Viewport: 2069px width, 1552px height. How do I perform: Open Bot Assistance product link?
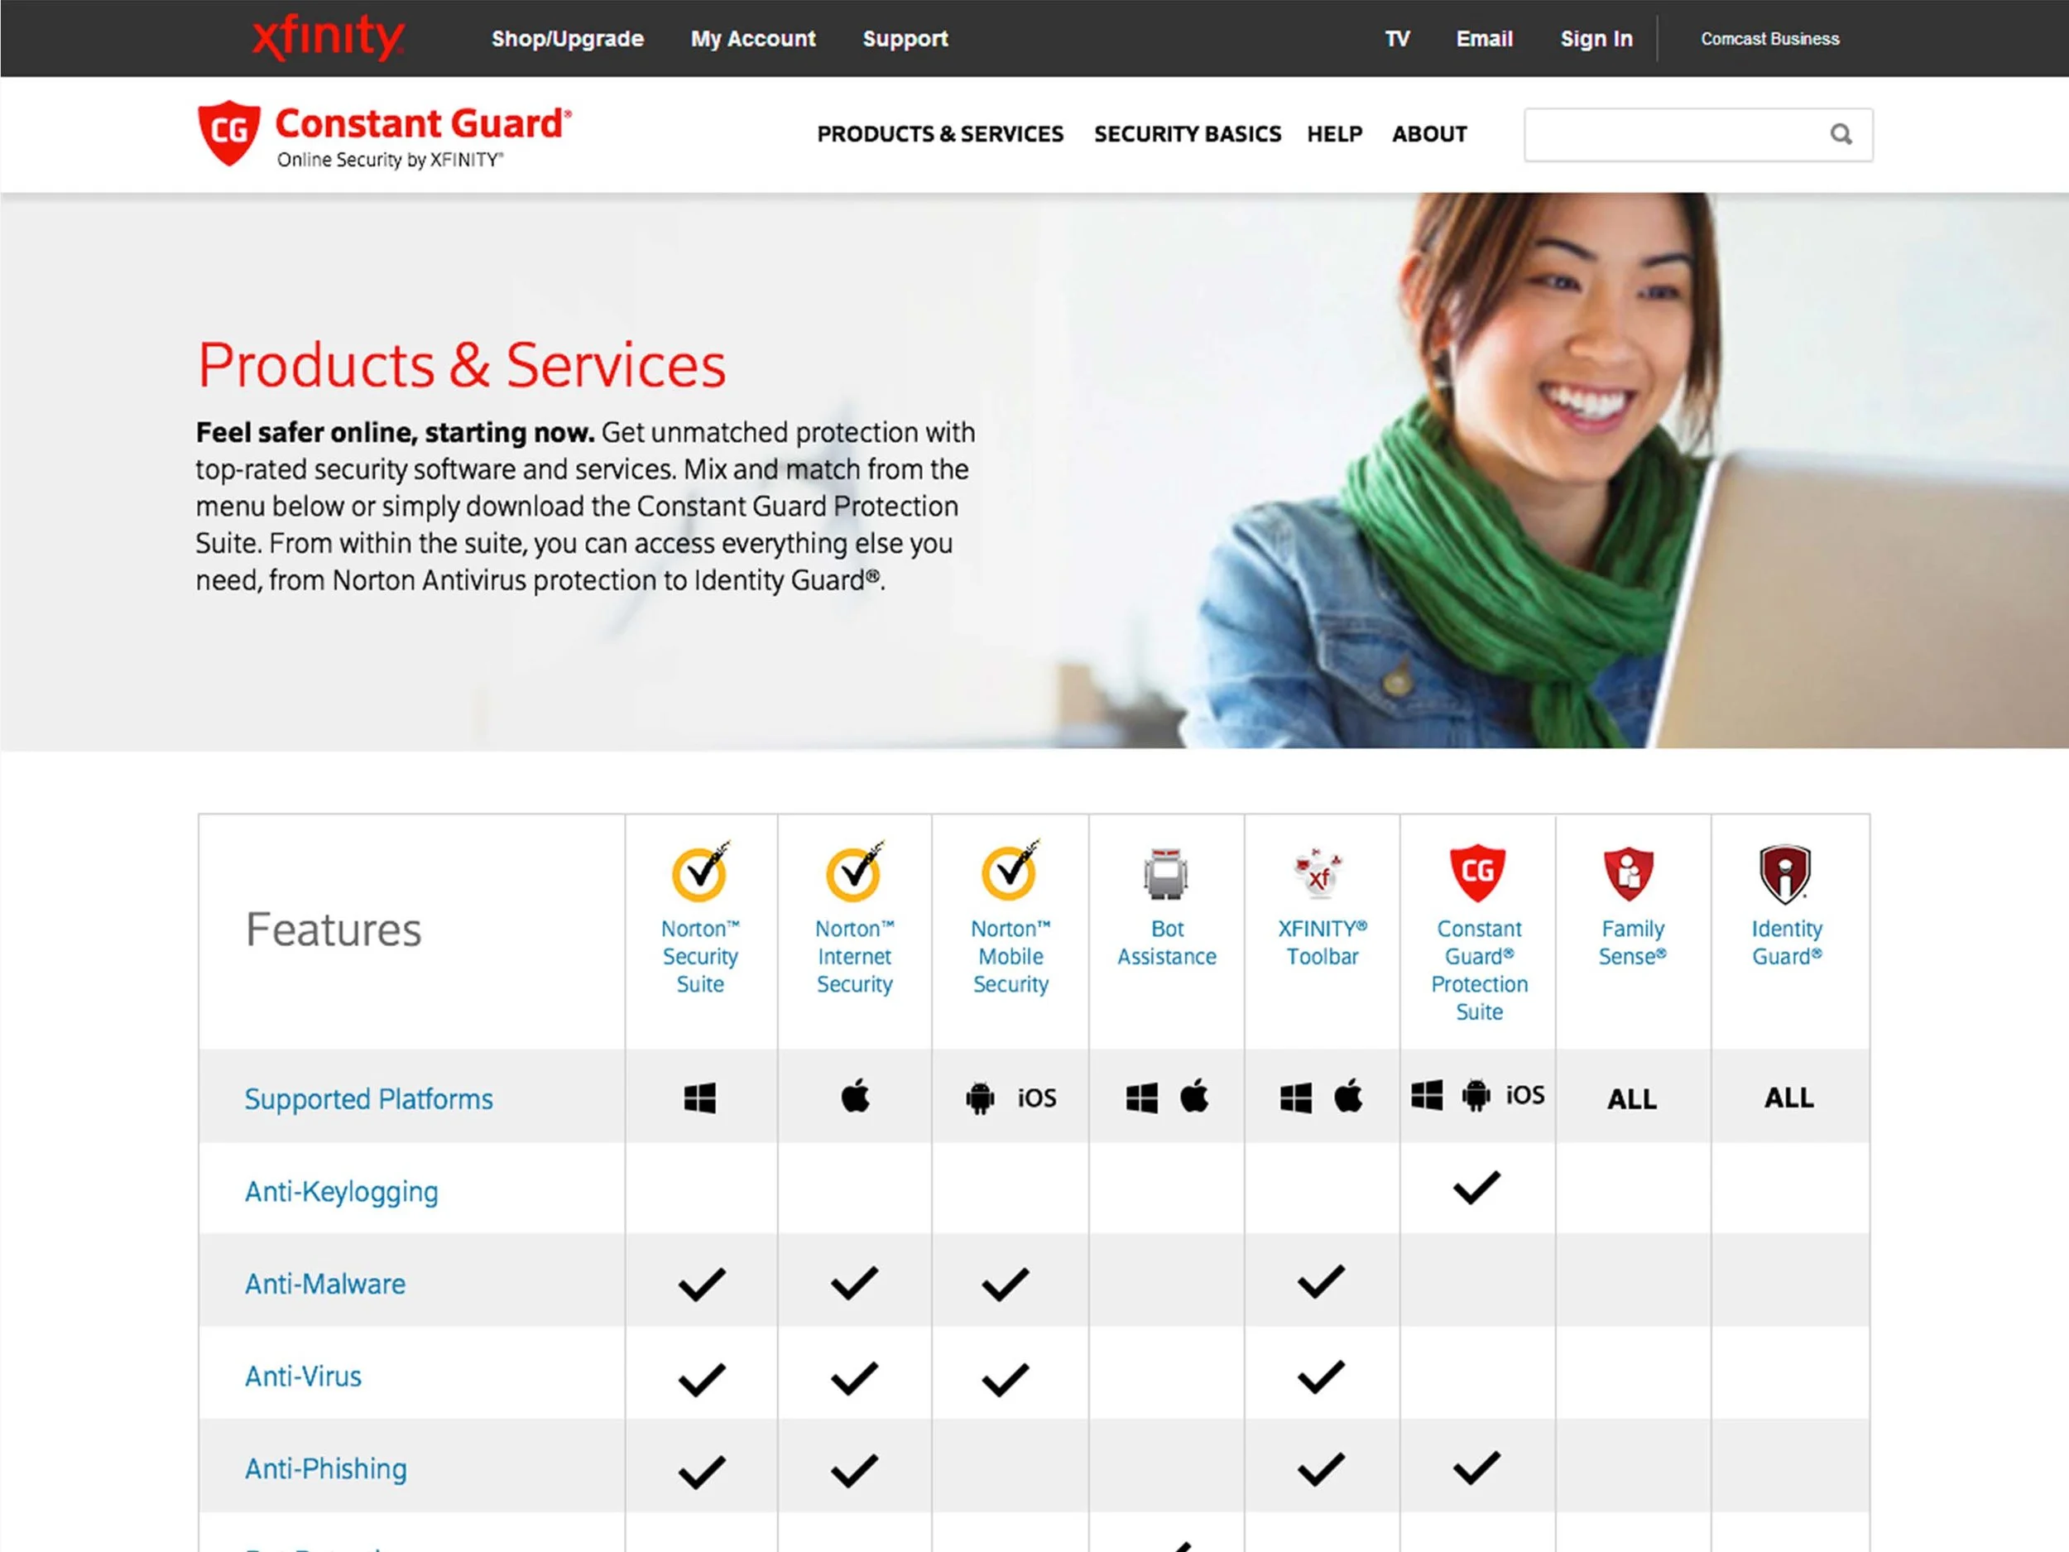pyautogui.click(x=1166, y=943)
